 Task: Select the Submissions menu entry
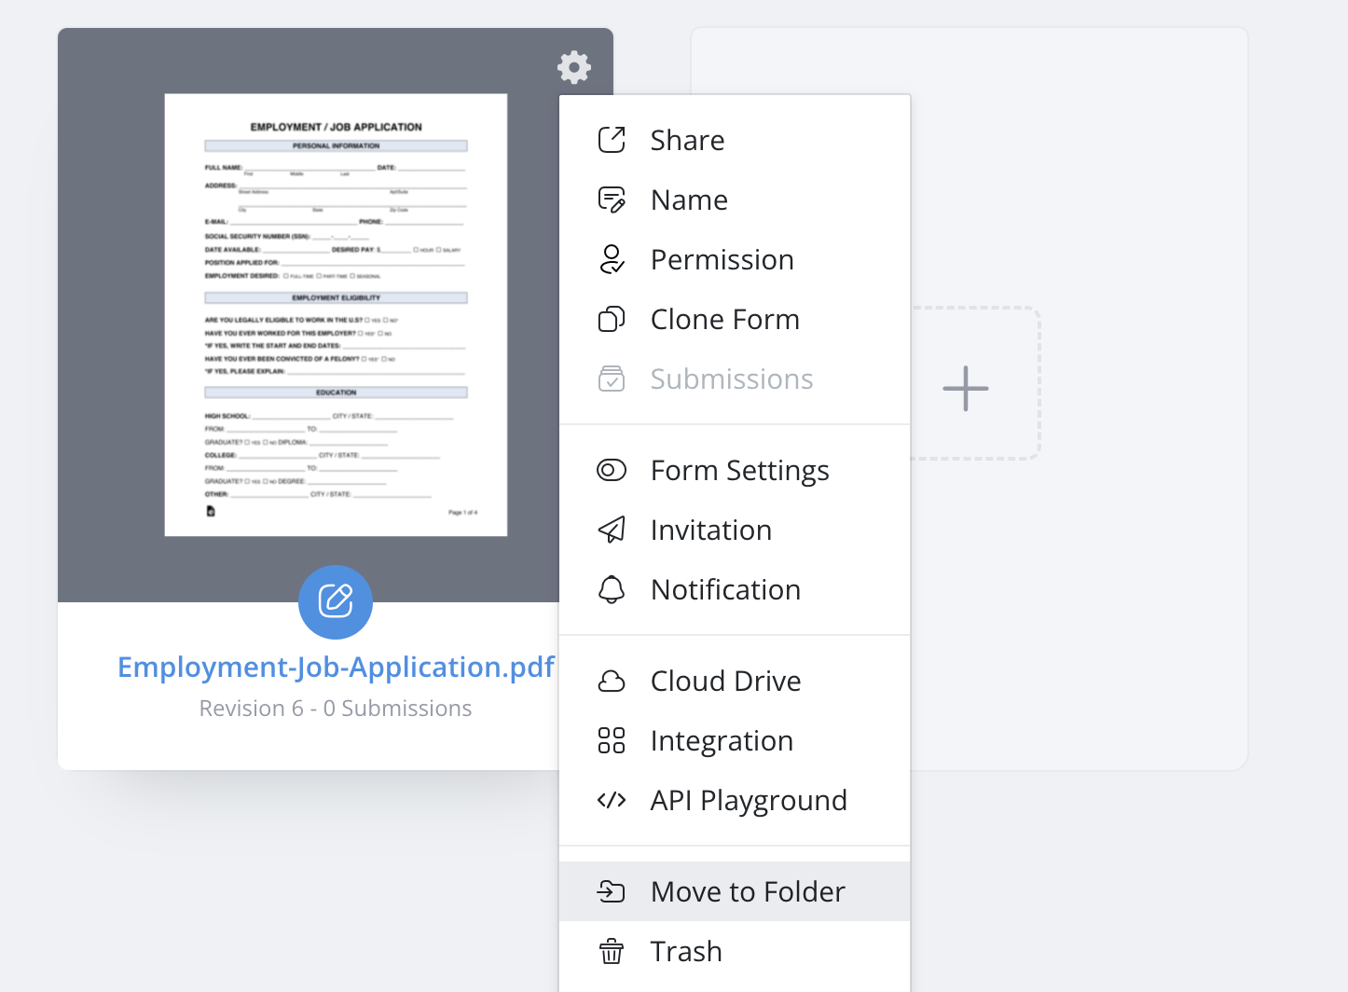click(x=731, y=379)
